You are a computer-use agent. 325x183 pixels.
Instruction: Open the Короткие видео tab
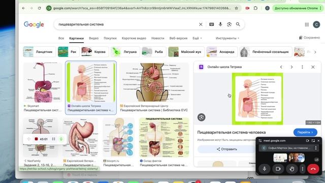coord(134,38)
